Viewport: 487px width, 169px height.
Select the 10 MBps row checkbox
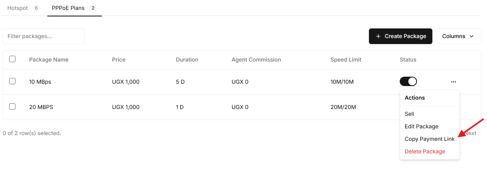[x=12, y=81]
